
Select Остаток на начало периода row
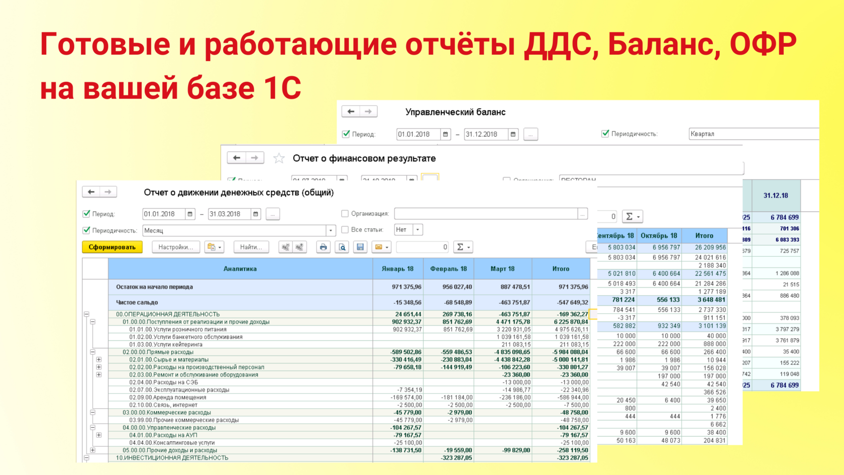(349, 287)
